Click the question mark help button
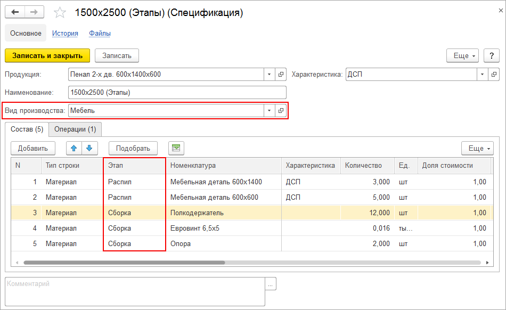Image resolution: width=506 pixels, height=310 pixels. pos(491,55)
